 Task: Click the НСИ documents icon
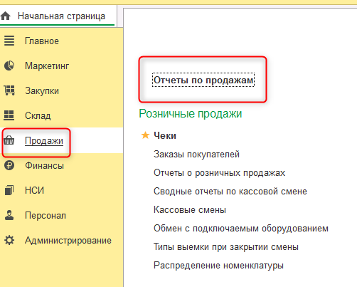coord(9,190)
